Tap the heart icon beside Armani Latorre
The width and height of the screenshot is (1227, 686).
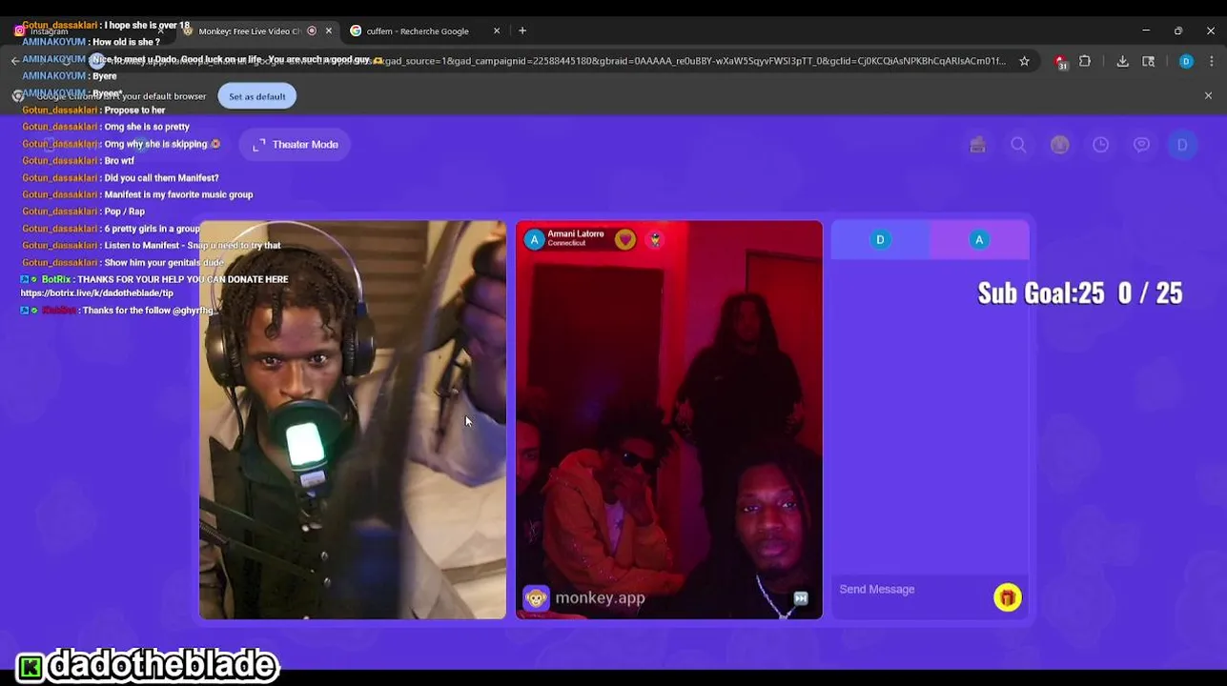click(624, 240)
